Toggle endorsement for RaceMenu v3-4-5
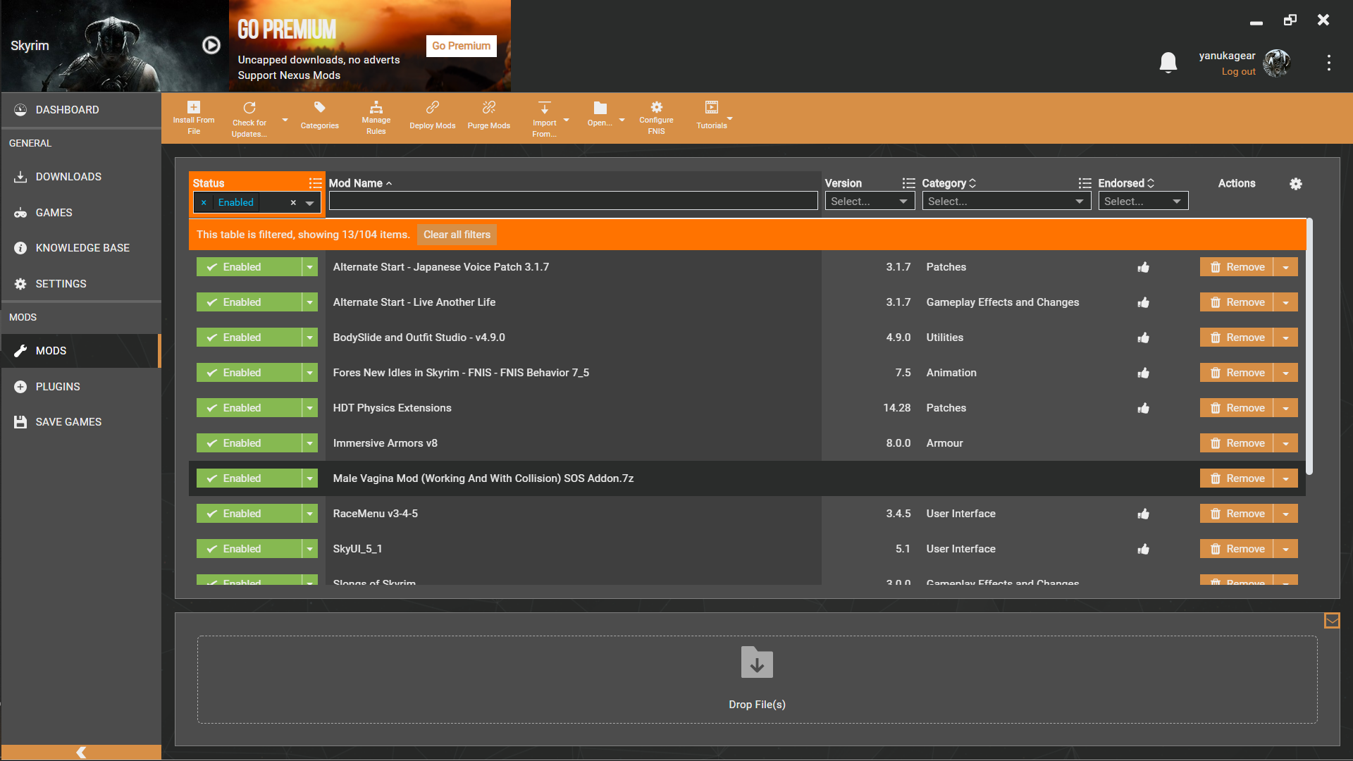The height and width of the screenshot is (761, 1353). tap(1143, 514)
